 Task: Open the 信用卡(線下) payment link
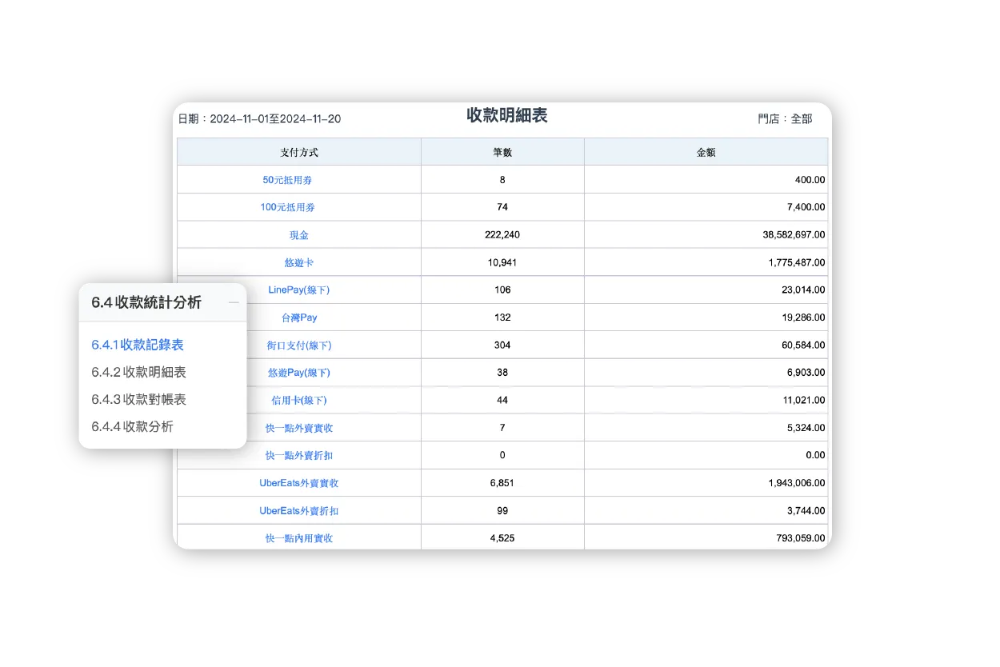298,400
